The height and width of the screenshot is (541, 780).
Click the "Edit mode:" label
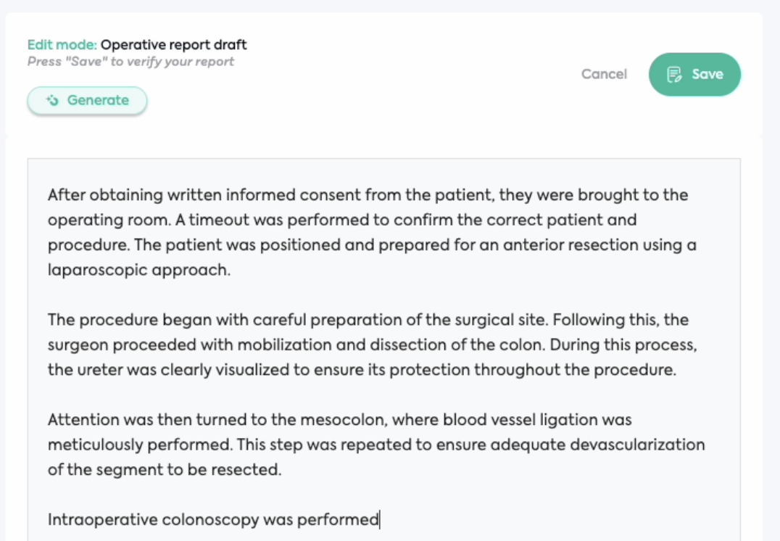click(62, 45)
